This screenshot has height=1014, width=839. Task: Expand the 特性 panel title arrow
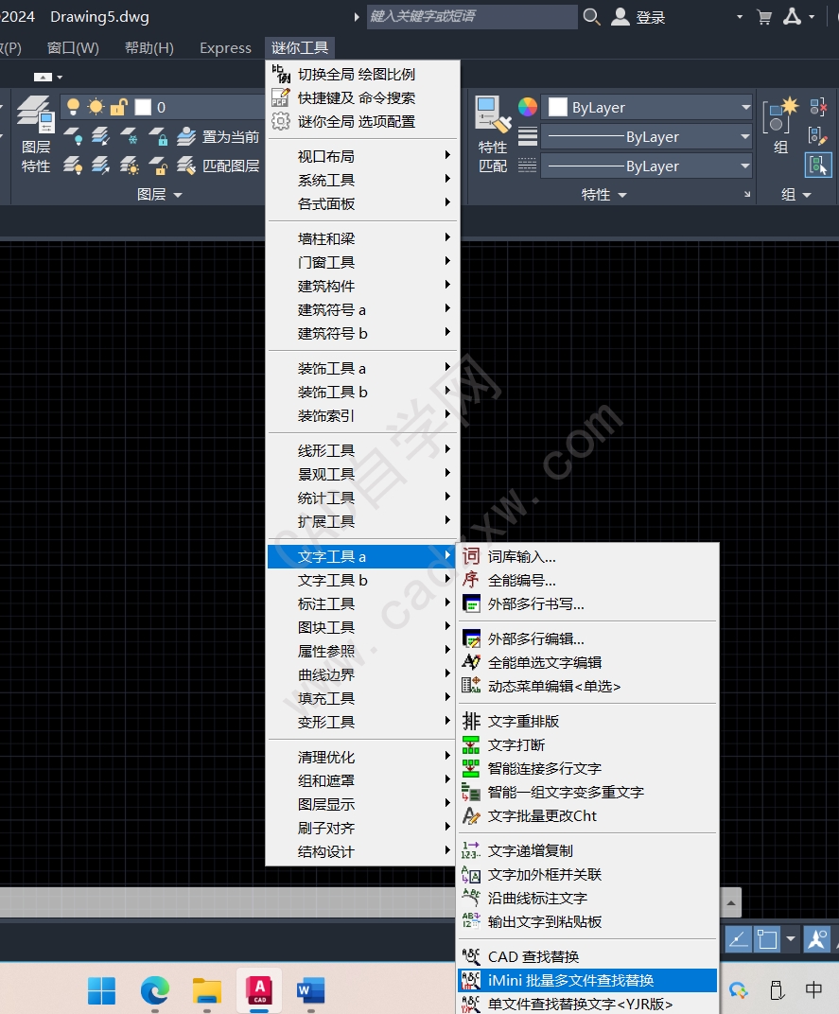(x=622, y=195)
